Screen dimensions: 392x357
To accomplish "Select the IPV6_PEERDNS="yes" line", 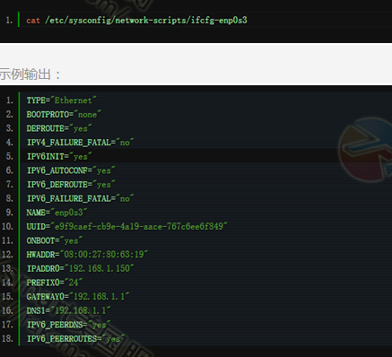I will (x=68, y=325).
